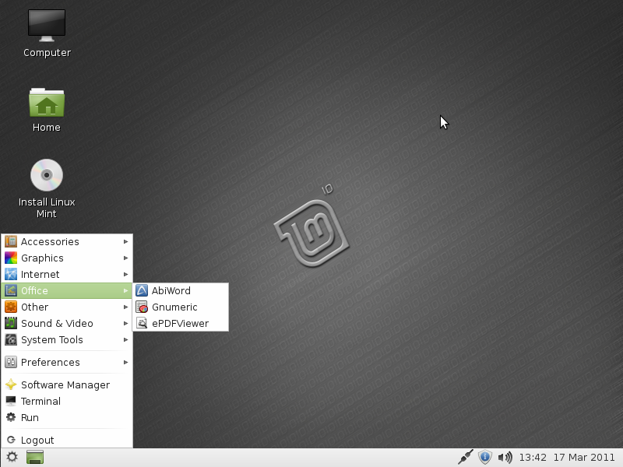Click the clock showing 13:42
This screenshot has width=623, height=467.
click(533, 457)
